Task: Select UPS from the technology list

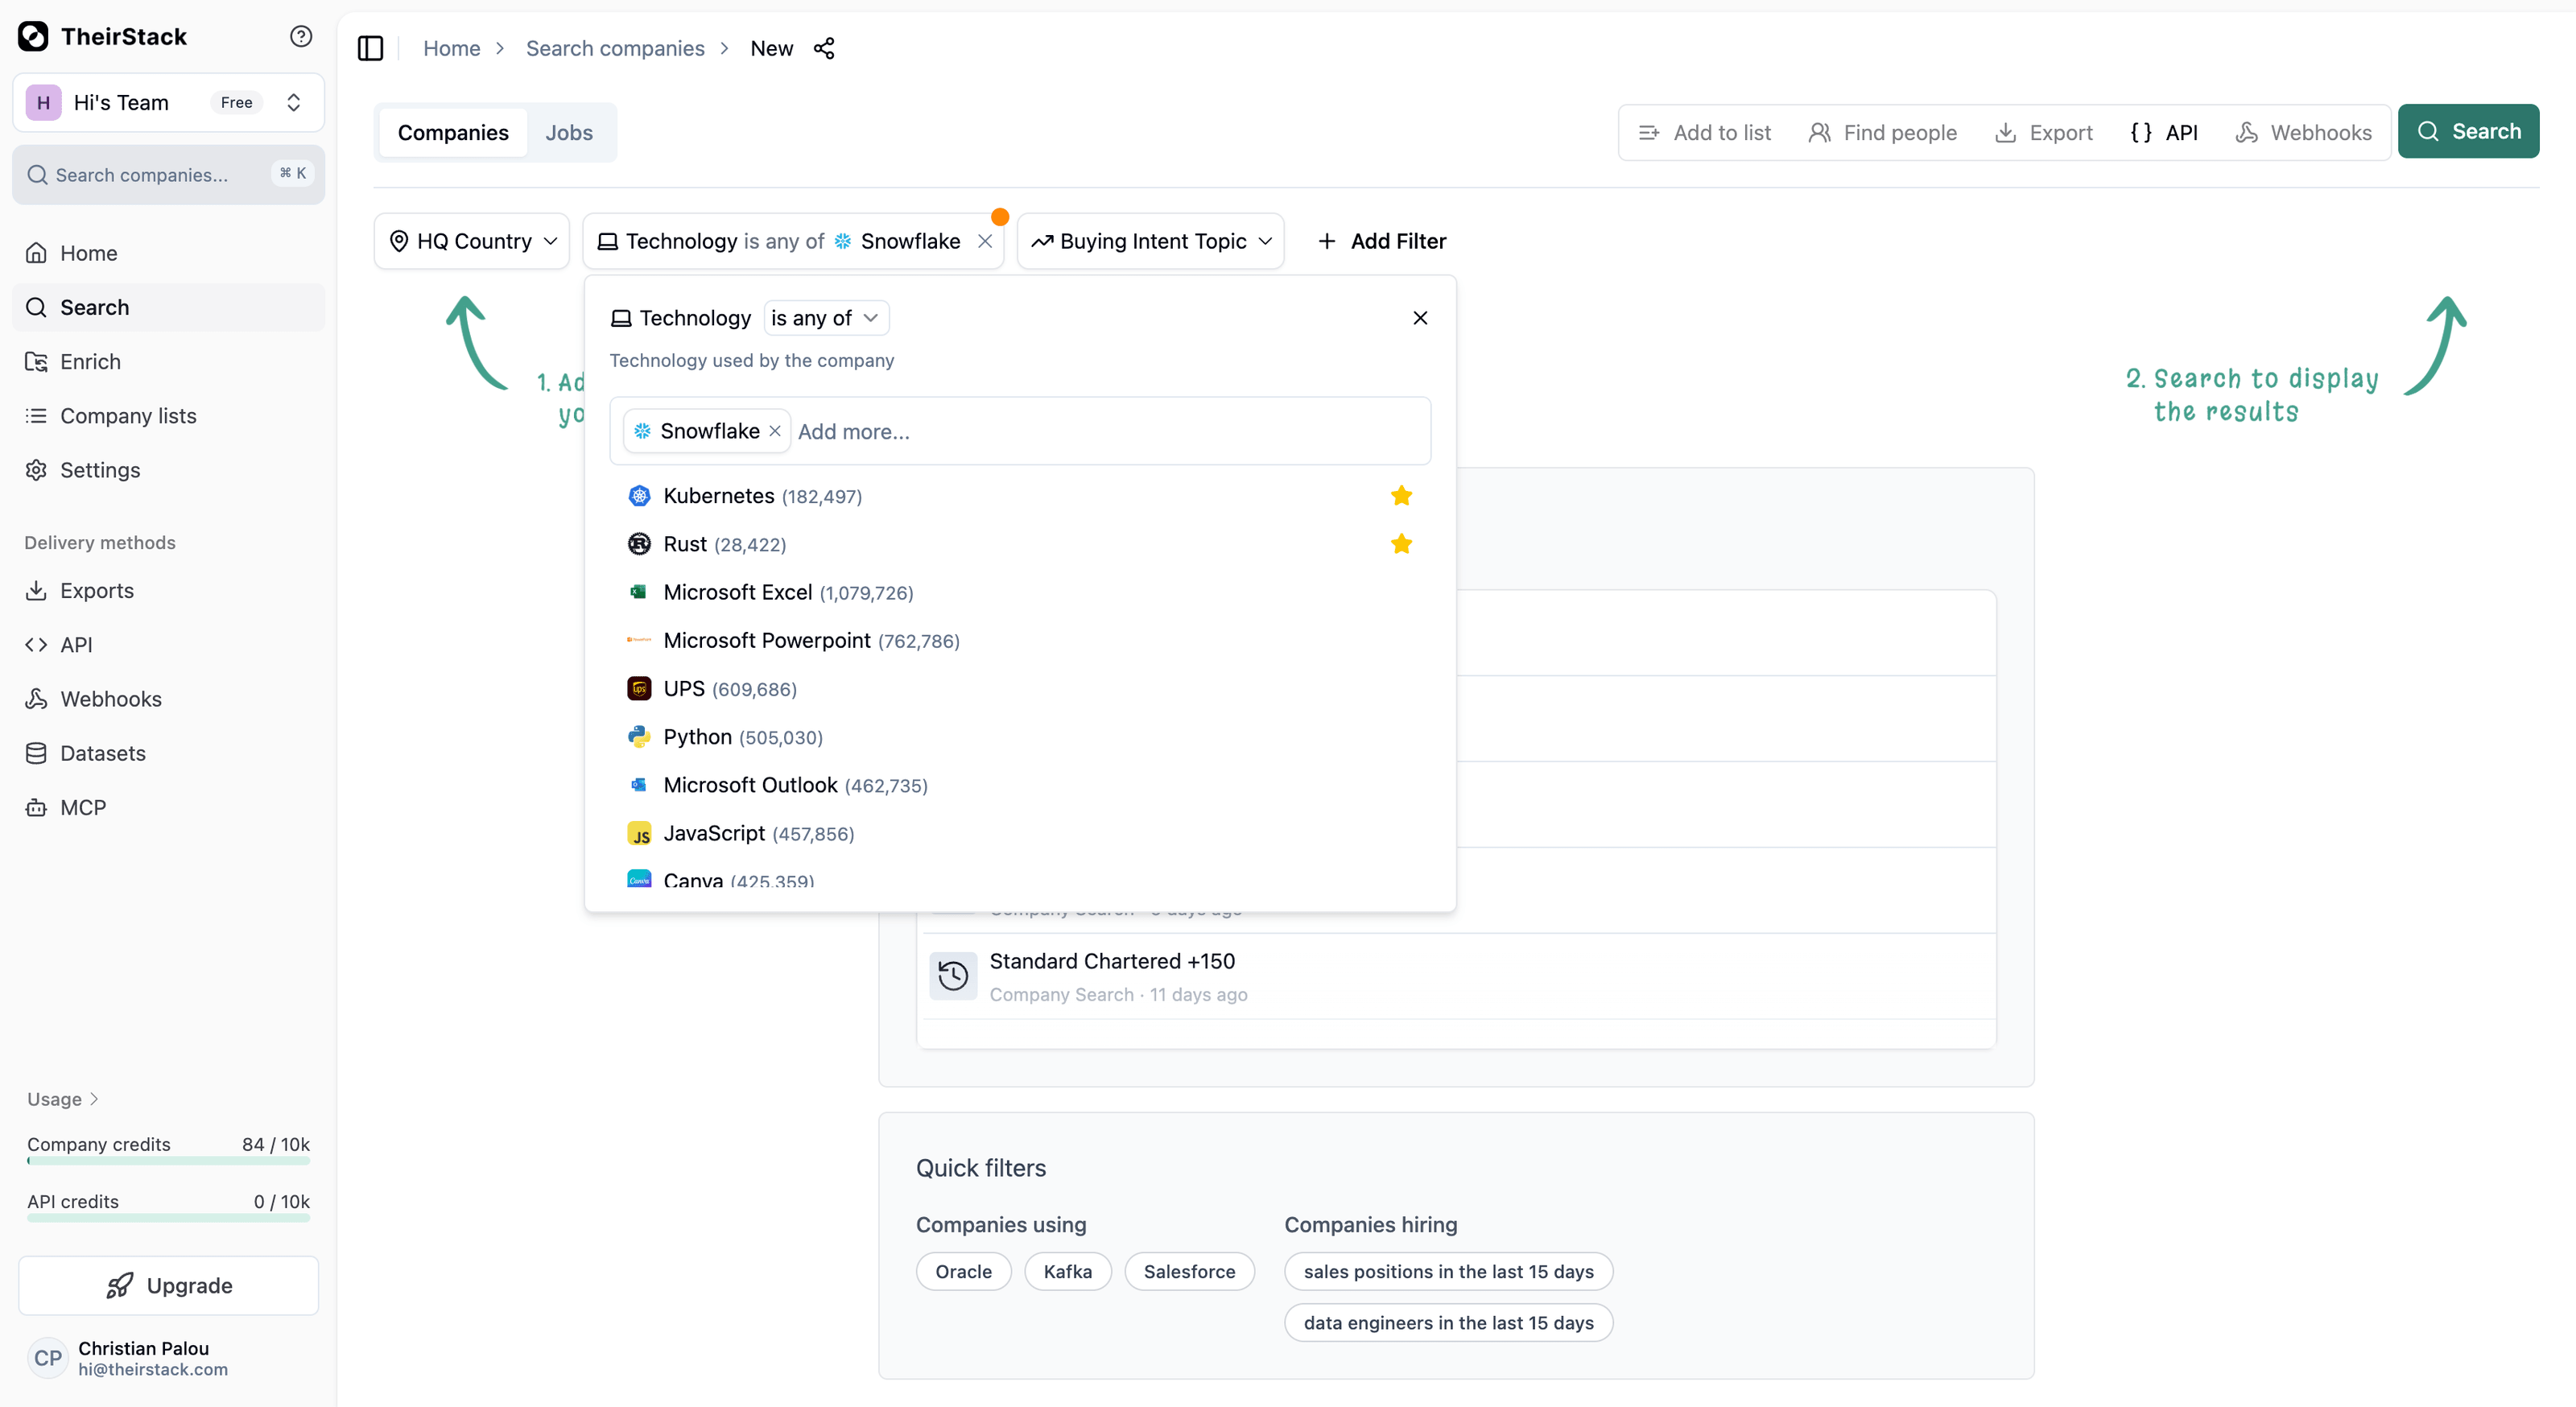Action: click(1020, 689)
